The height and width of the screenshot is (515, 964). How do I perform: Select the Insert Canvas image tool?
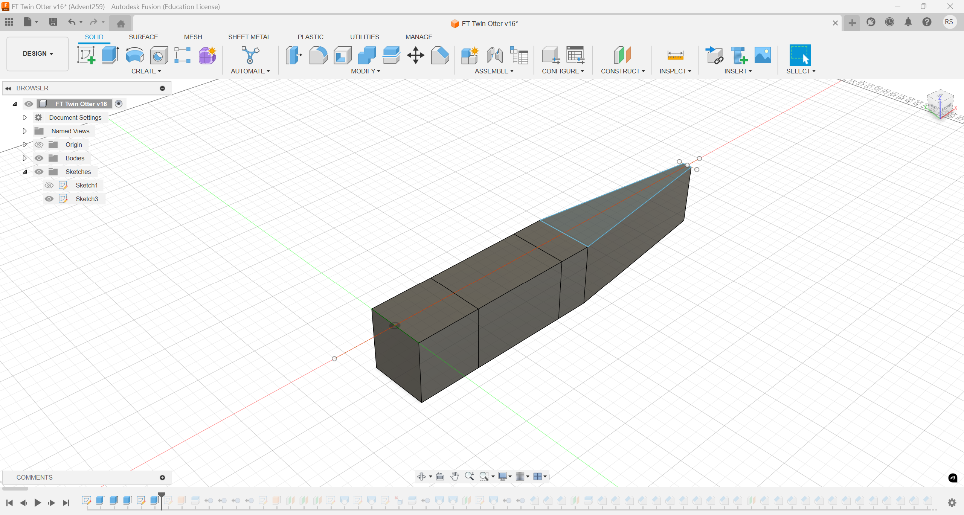coord(763,55)
